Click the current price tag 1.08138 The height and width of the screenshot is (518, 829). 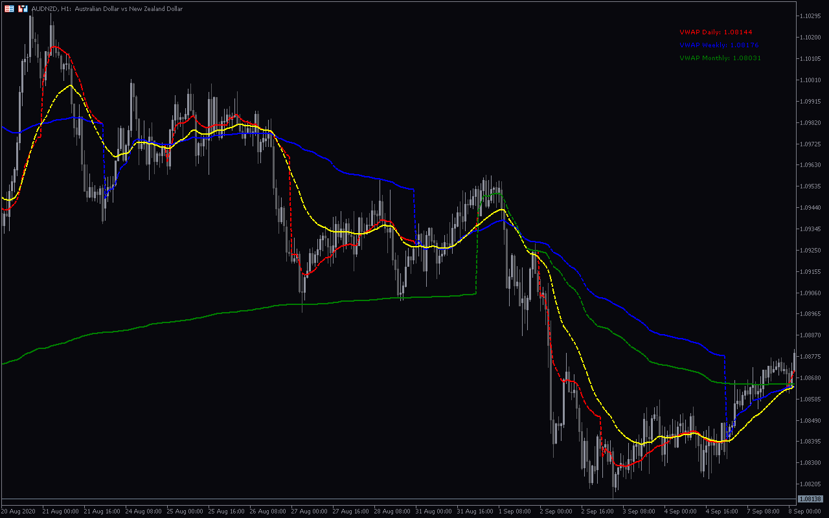(810, 499)
